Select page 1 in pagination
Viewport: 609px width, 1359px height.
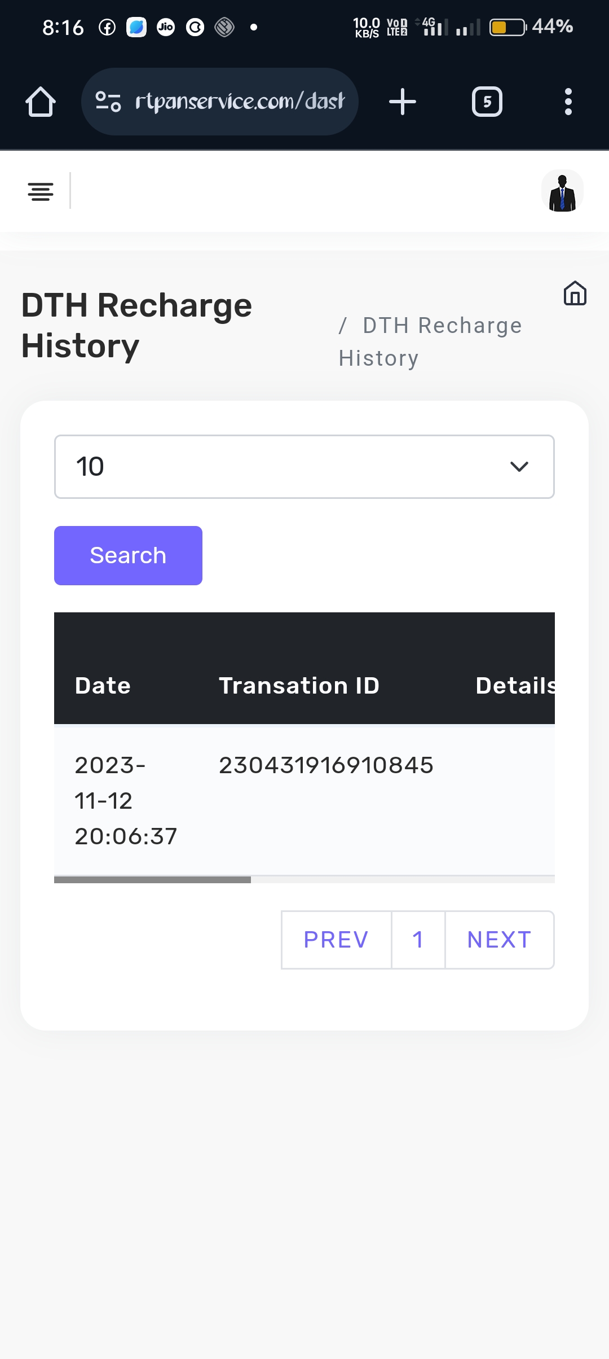(418, 940)
